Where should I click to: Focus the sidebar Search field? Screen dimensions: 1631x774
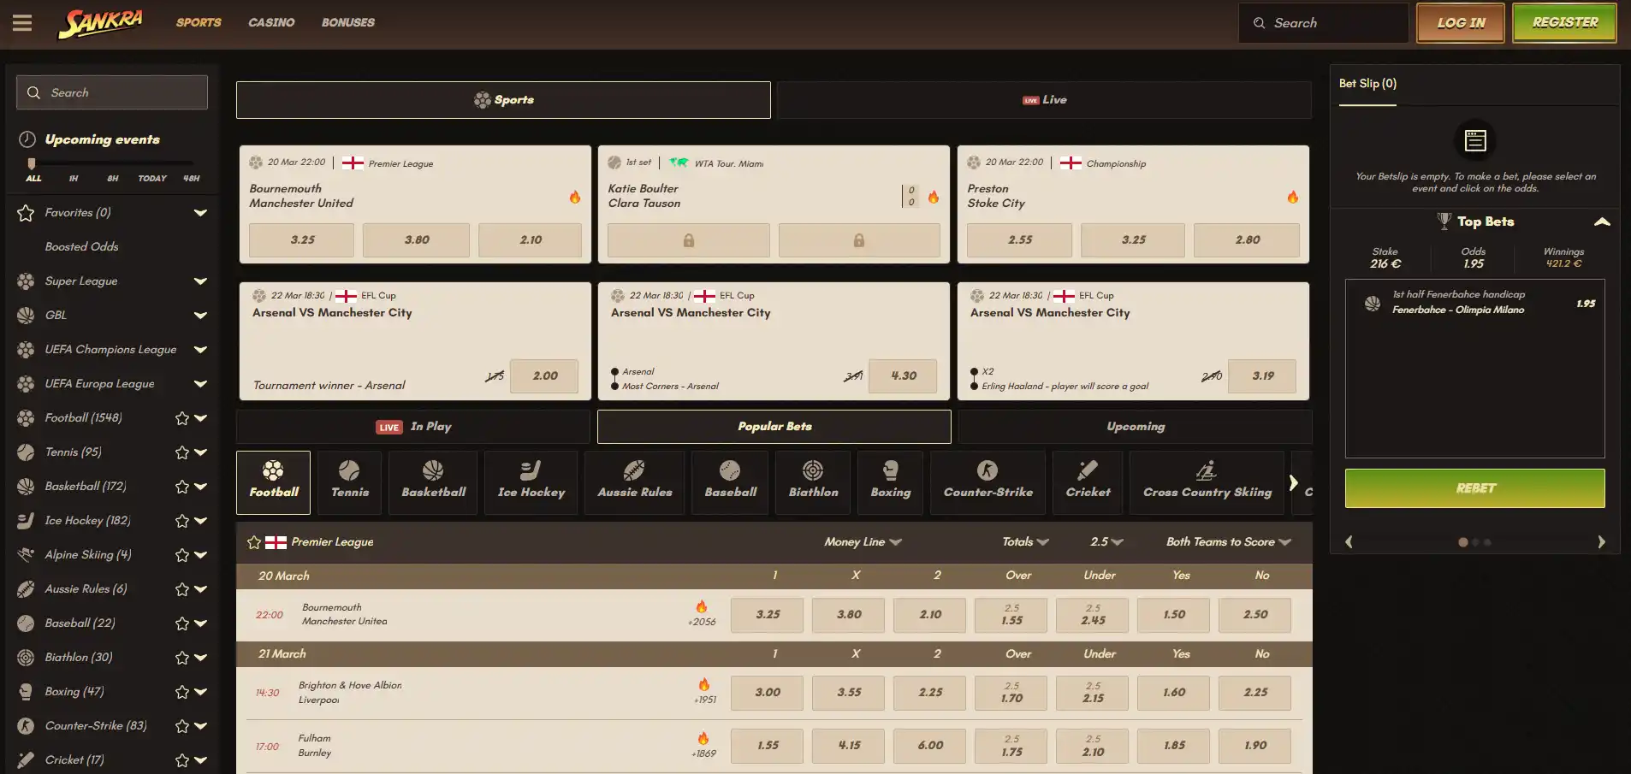point(112,92)
